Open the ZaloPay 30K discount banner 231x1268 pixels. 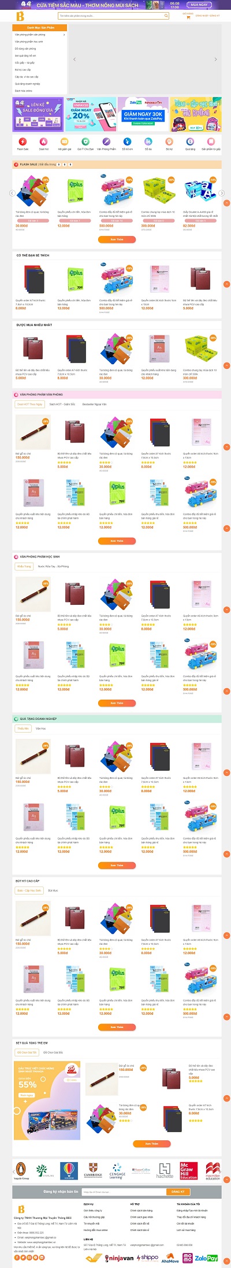(143, 113)
